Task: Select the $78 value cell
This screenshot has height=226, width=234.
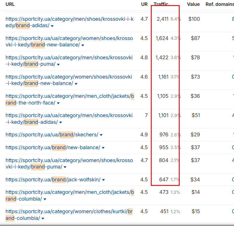Action: 195,58
